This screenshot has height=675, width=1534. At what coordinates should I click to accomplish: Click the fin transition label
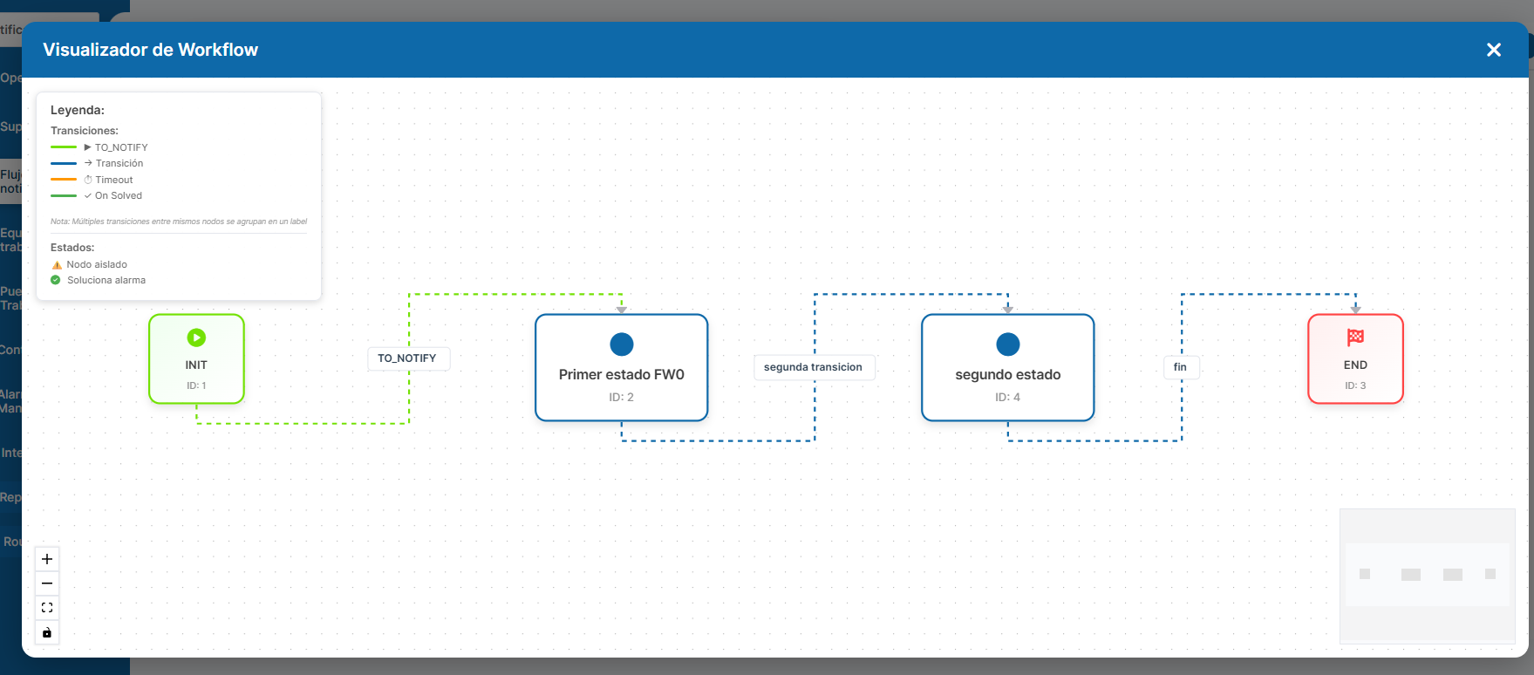[x=1181, y=367]
